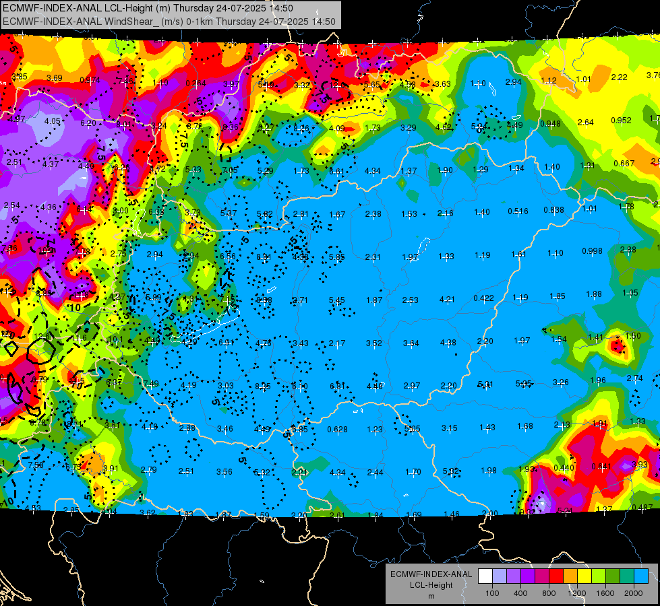Click the wind shear value '6.20'
The height and width of the screenshot is (606, 660).
coord(88,123)
